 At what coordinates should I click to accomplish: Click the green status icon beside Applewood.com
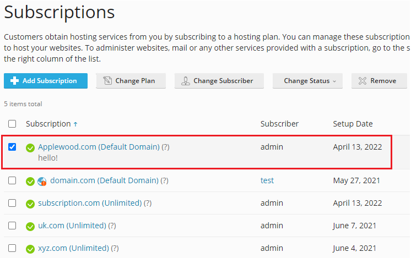click(x=30, y=147)
